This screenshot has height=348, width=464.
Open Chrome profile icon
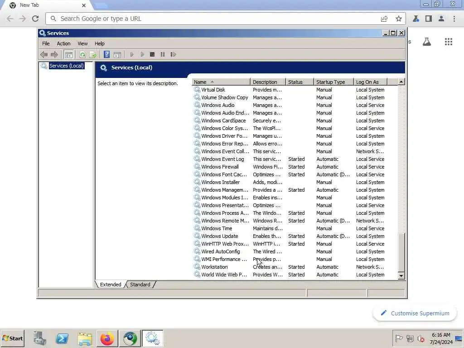pos(441,19)
